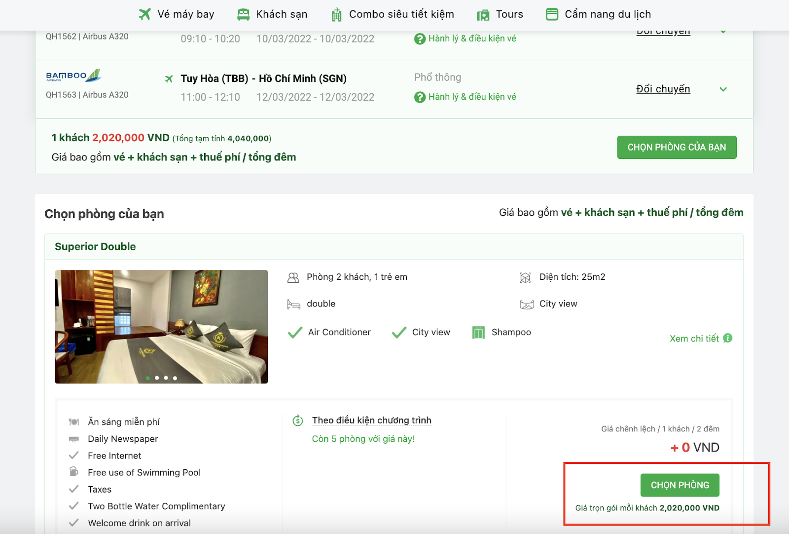Click the plane icon before Tuy Hòa (TBB)

point(169,79)
